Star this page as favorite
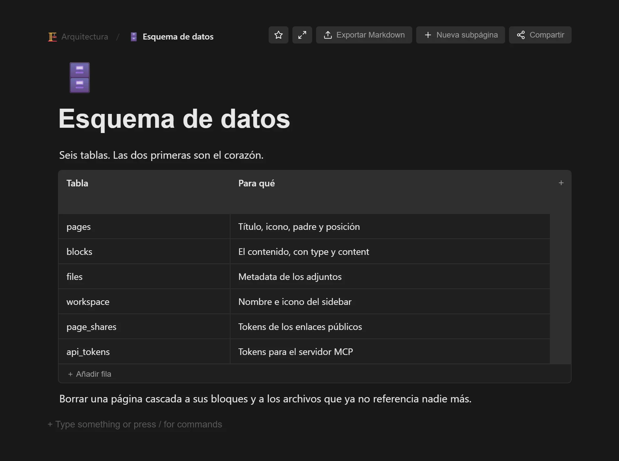619x461 pixels. pos(279,35)
